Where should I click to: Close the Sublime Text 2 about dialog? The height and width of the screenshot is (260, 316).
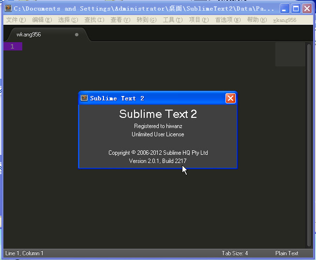point(230,98)
